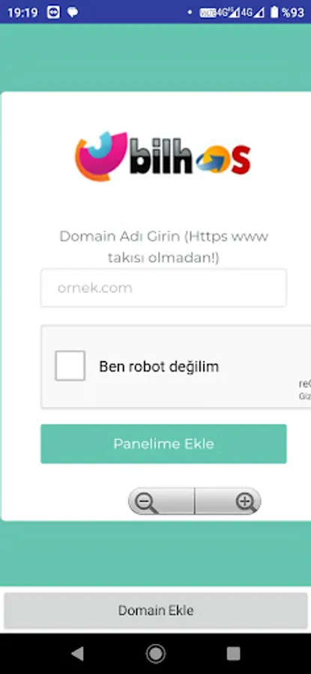Tap the Android back navigation triangle
Image resolution: width=311 pixels, height=674 pixels.
(77, 653)
